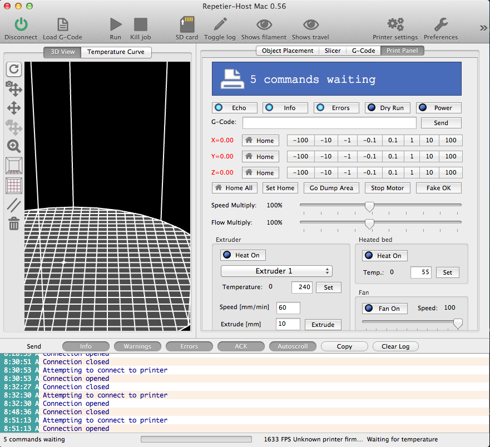Expand the toolbar overflow chevron
Screen dimensions: 490x447
[x=483, y=28]
